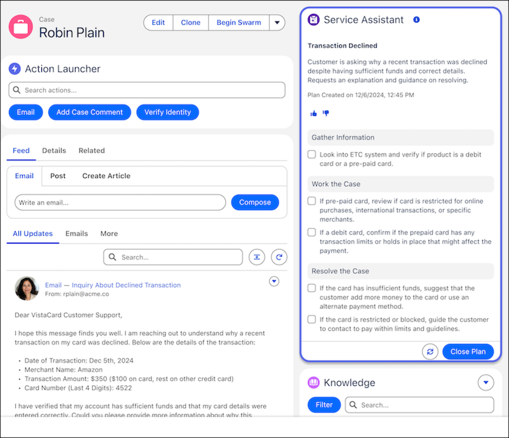Open the dropdown arrow next to Begin Swarm
Screen dimensions: 509x438
(x=276, y=23)
